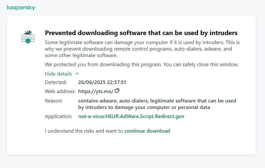Click the Web address: label
This screenshot has height=168, width=265.
pos(60,91)
